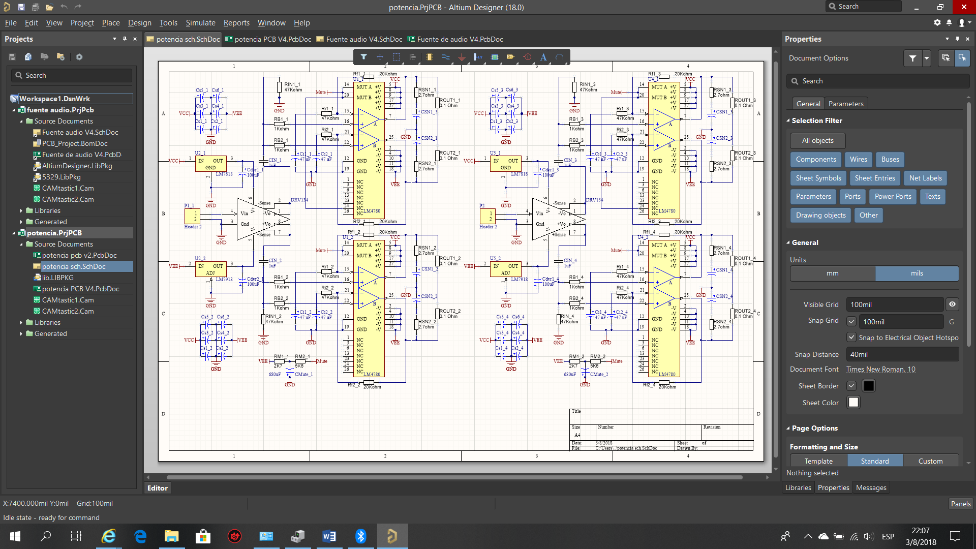Launch Microsoft Word from the taskbar
Viewport: 976px width, 549px height.
pyautogui.click(x=329, y=536)
